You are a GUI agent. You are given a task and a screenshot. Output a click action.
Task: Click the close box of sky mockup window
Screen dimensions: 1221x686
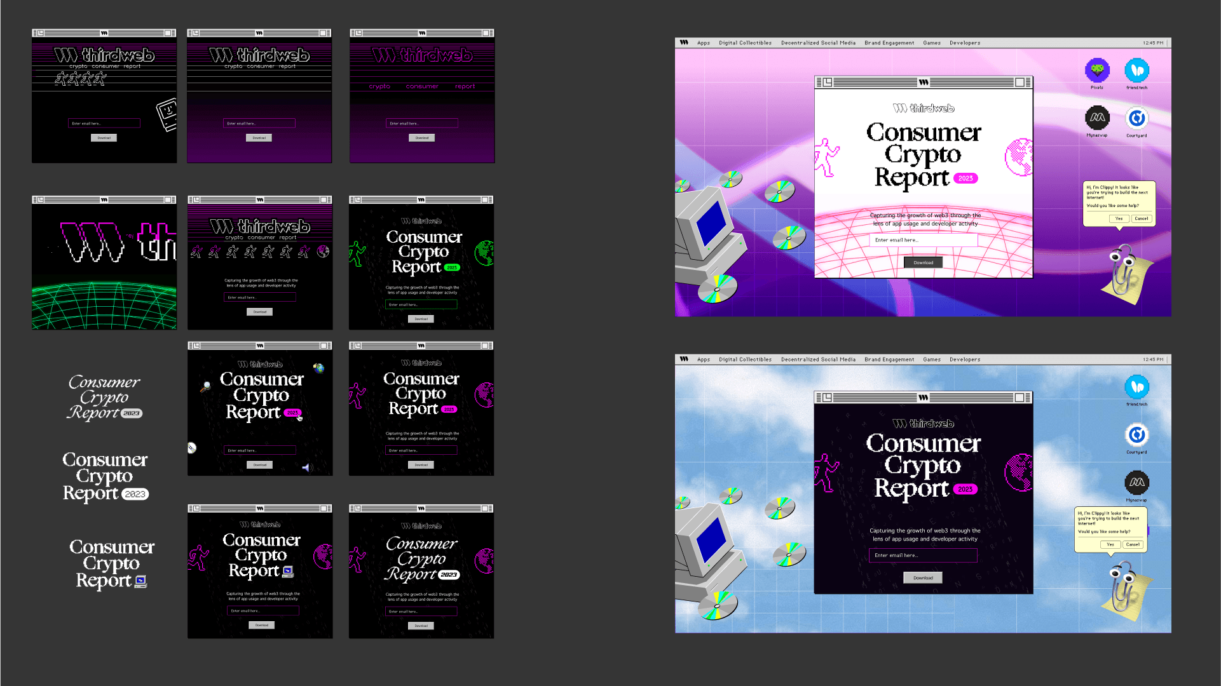pos(827,398)
